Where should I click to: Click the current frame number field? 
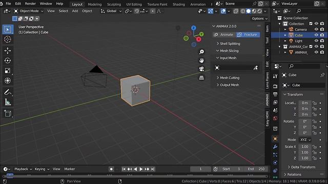point(200,169)
